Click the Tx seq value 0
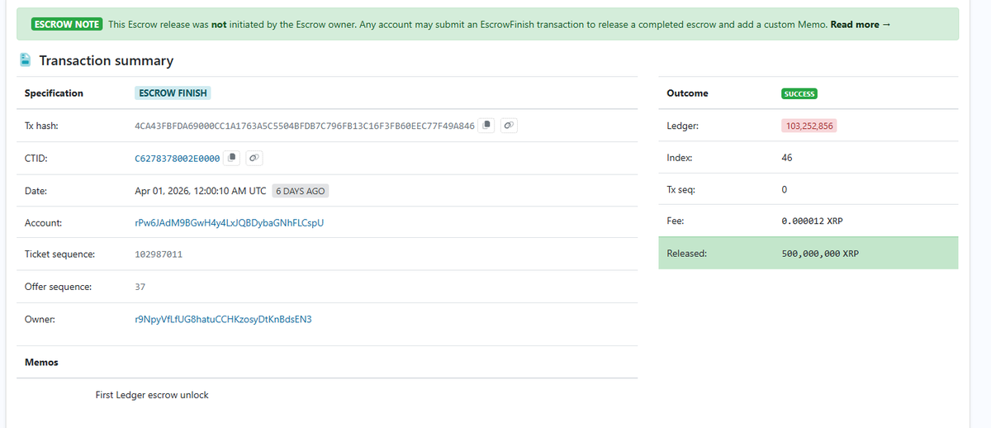Image resolution: width=991 pixels, height=428 pixels. coord(784,190)
